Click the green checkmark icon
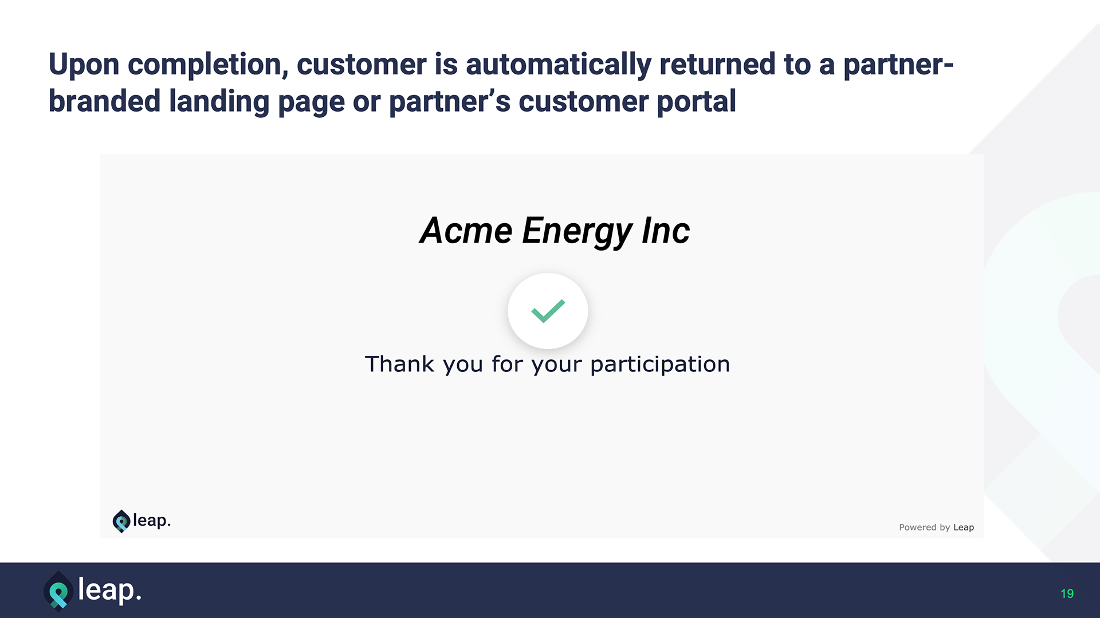This screenshot has width=1100, height=618. pos(548,311)
